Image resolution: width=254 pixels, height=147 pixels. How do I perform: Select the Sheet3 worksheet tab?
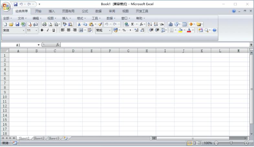pyautogui.click(x=54, y=138)
